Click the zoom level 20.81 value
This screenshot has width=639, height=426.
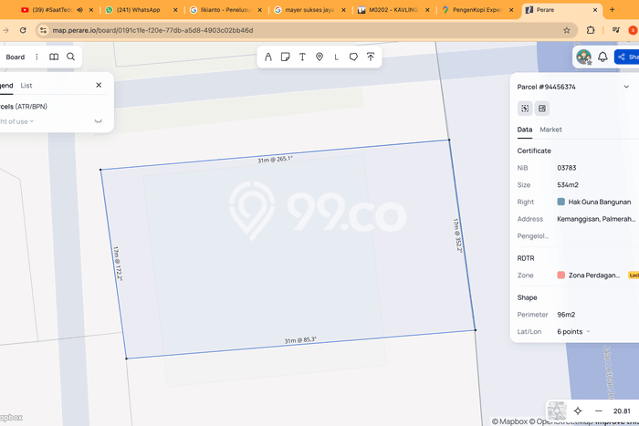[x=622, y=410]
